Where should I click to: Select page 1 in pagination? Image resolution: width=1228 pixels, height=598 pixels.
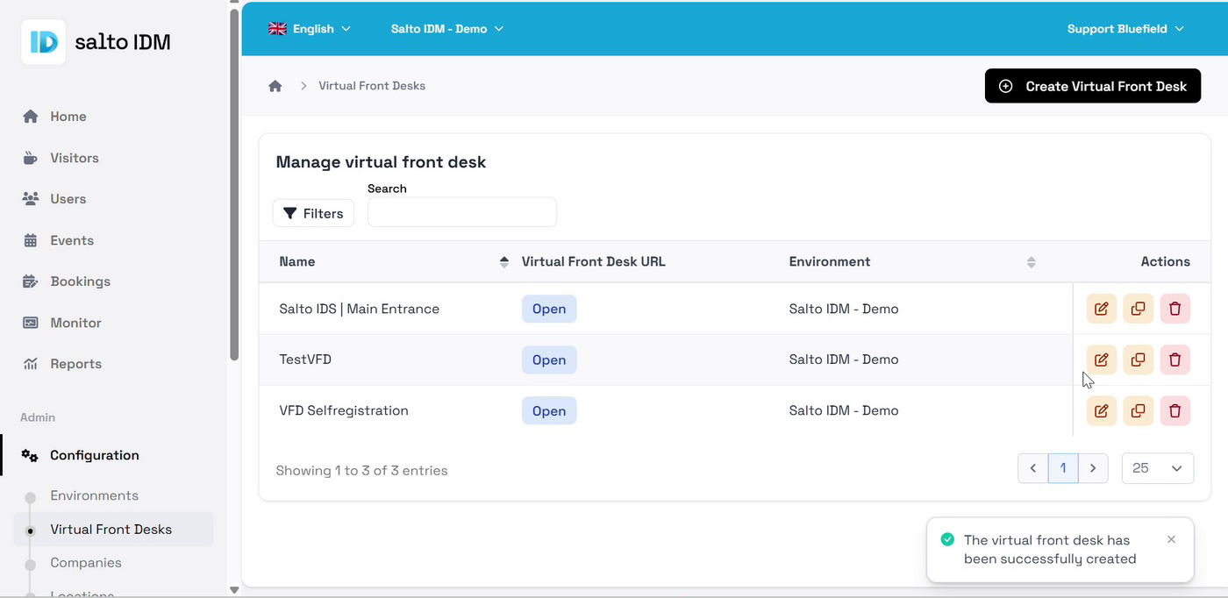pos(1063,468)
